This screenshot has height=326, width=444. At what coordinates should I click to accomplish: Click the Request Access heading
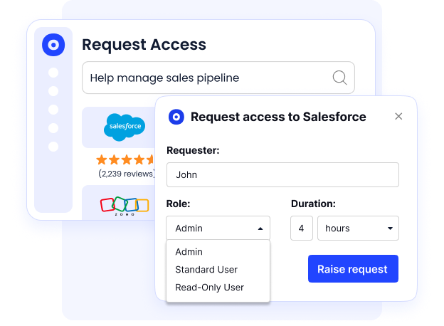tap(144, 45)
